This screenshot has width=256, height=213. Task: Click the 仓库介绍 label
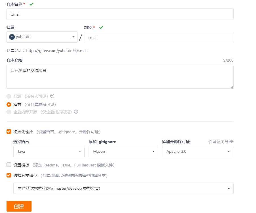14,60
